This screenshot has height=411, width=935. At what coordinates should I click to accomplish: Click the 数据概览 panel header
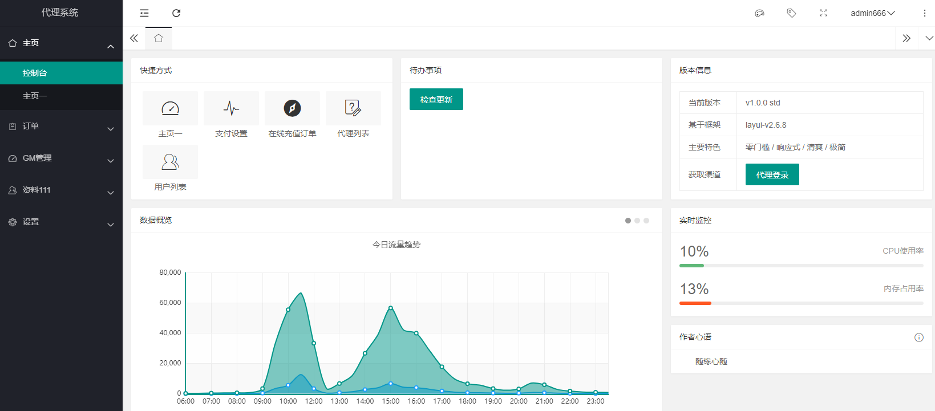point(396,220)
